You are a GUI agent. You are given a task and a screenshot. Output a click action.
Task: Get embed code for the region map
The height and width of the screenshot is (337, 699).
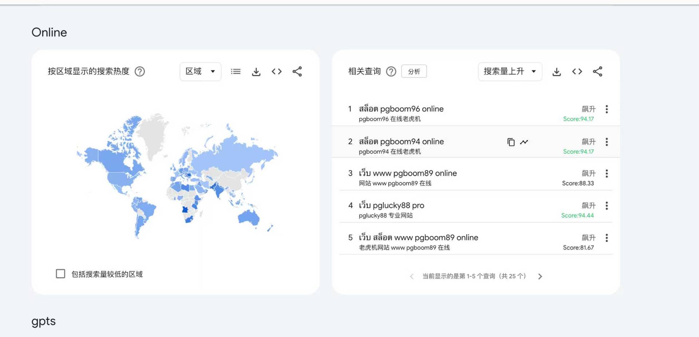coord(277,71)
